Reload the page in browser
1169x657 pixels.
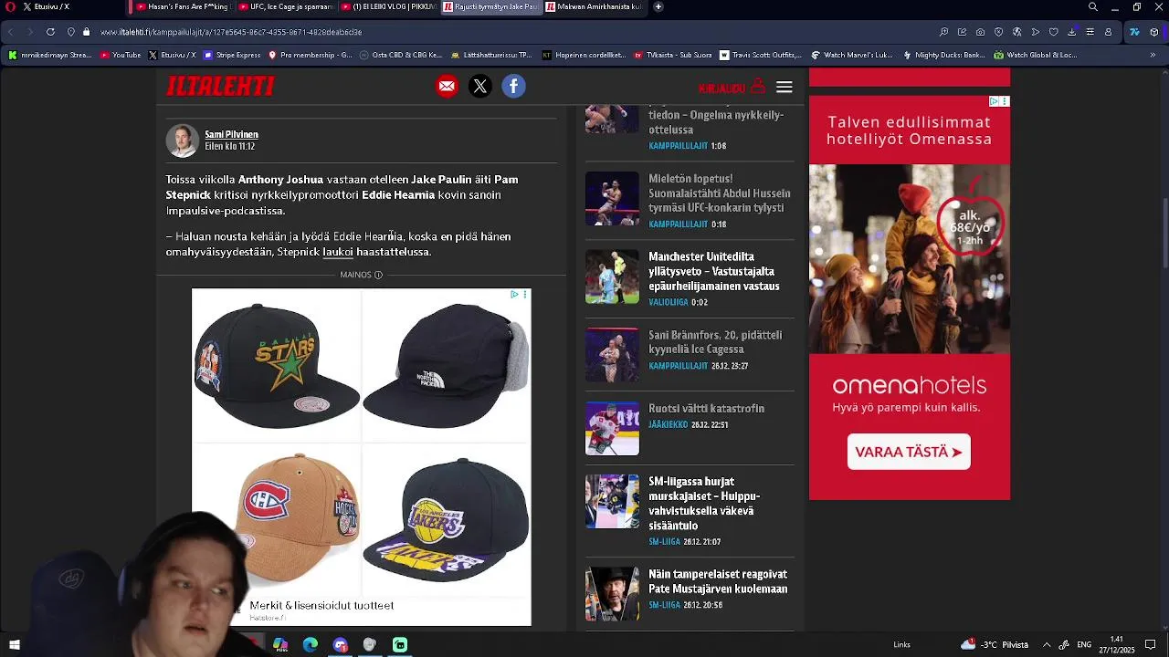(x=50, y=32)
